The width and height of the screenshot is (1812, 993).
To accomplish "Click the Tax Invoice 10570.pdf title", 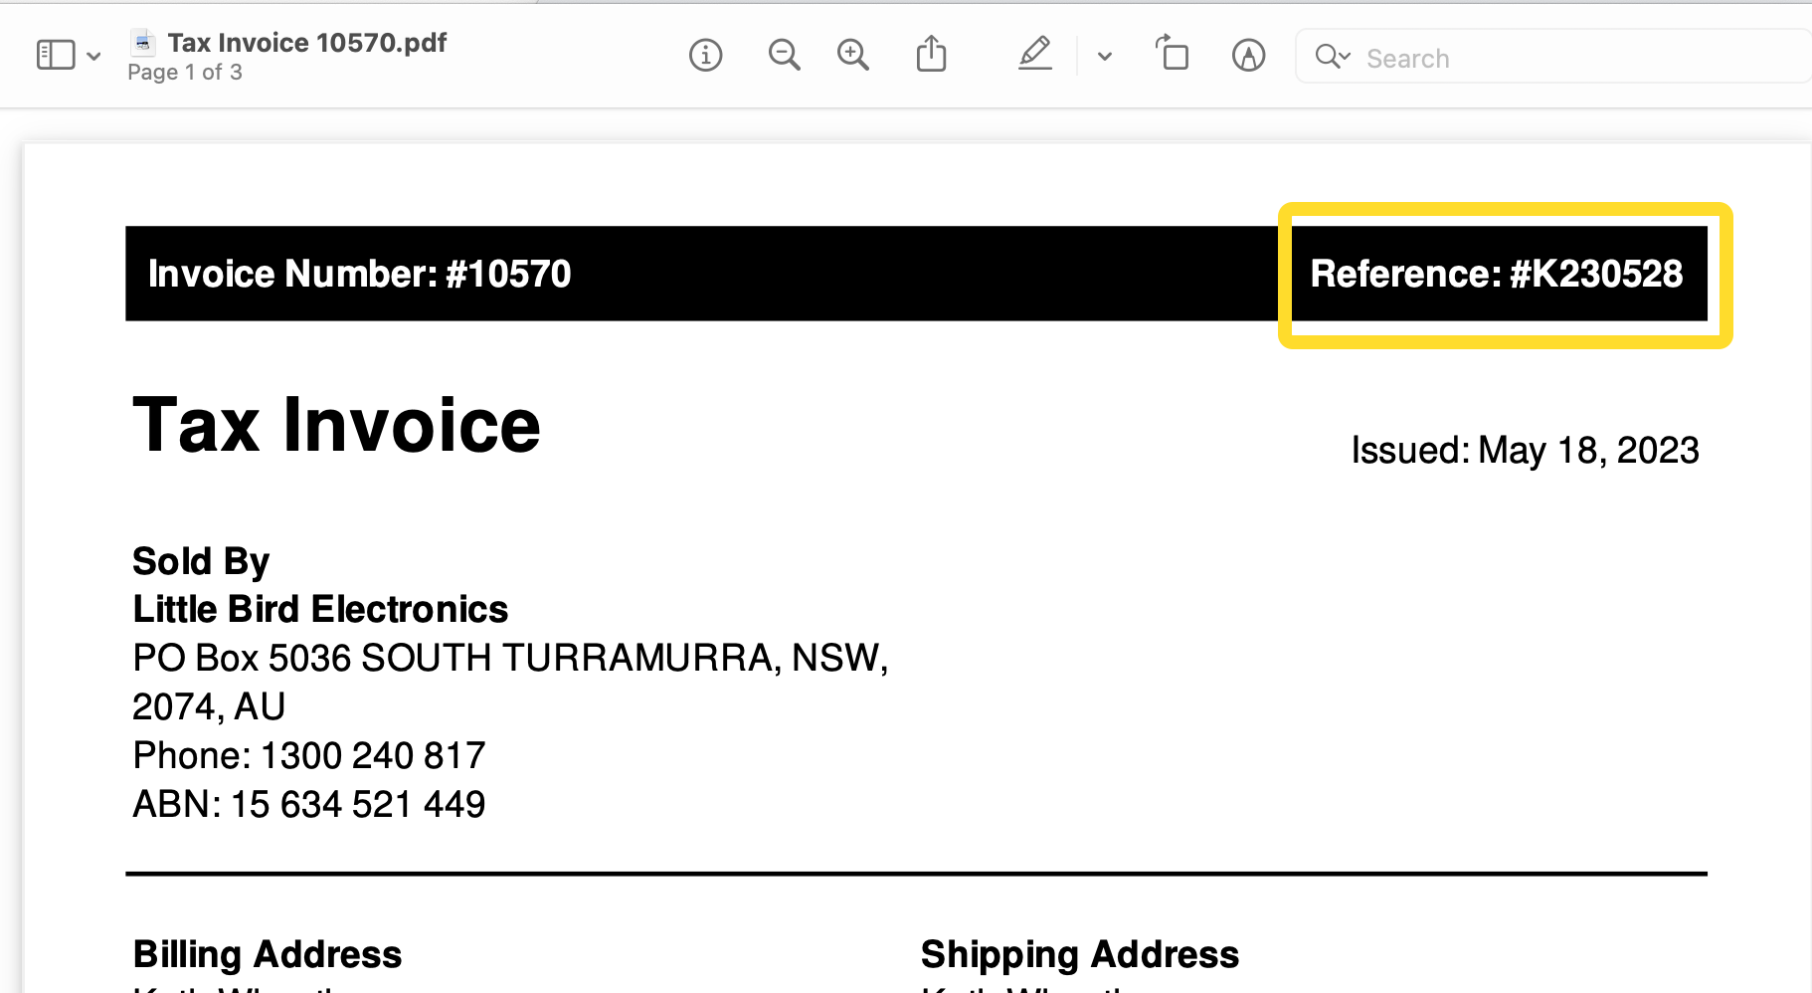I will coord(307,43).
